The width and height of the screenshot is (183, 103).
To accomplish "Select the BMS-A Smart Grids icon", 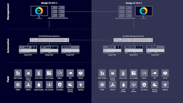I will point(39,73).
